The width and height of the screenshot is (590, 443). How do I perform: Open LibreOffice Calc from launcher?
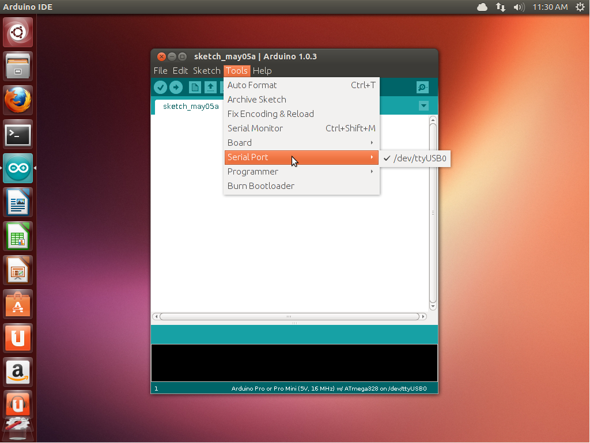click(x=18, y=236)
